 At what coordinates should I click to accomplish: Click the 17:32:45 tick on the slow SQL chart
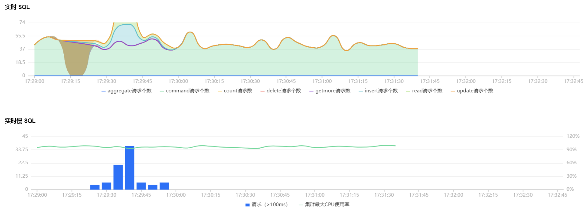coord(557,195)
